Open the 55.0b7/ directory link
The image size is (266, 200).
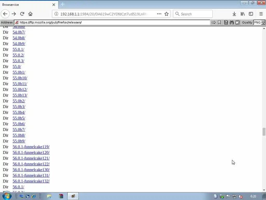(x=19, y=130)
